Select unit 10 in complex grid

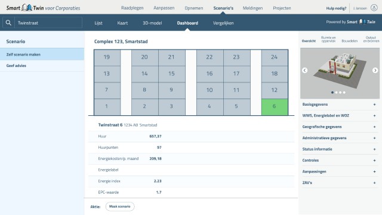[x=210, y=90]
